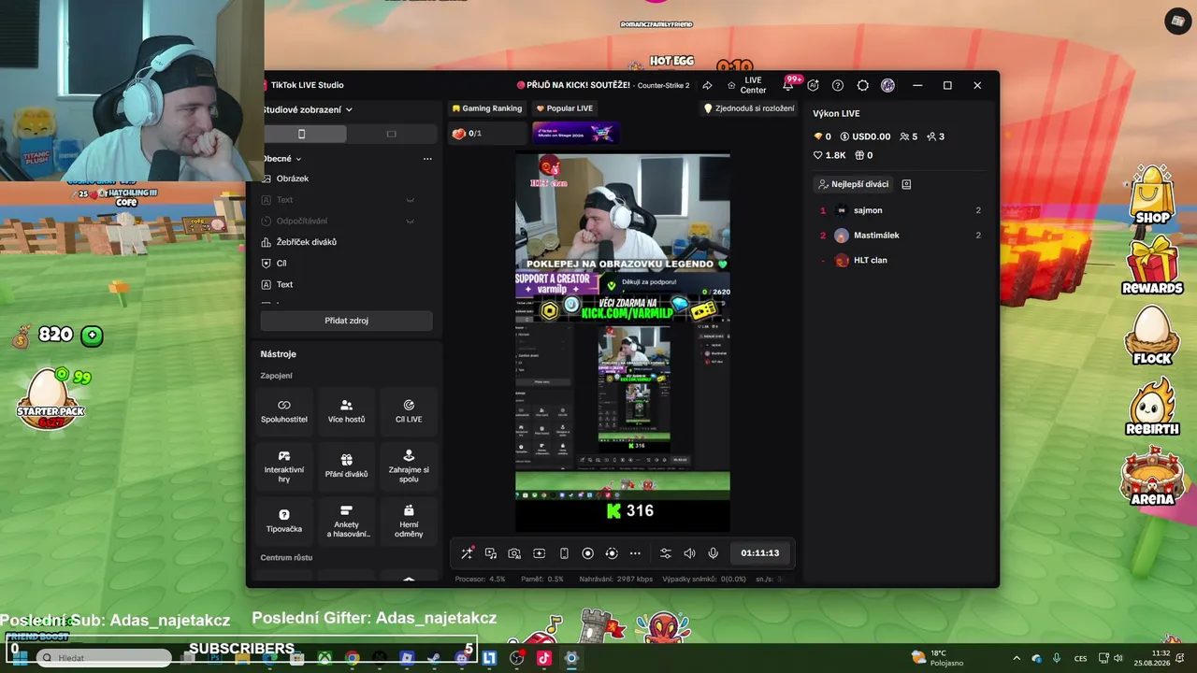Open the REWARDS gift in the game

click(x=1152, y=265)
